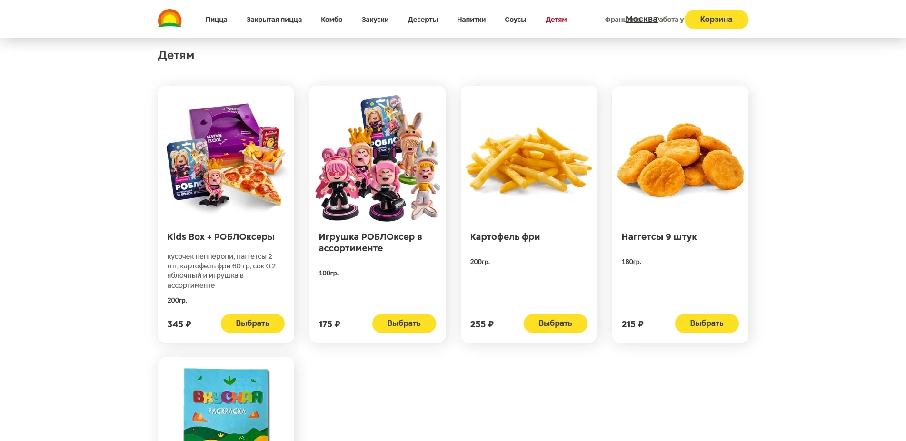Select the Закуски menu item
This screenshot has width=906, height=441.
click(x=375, y=20)
